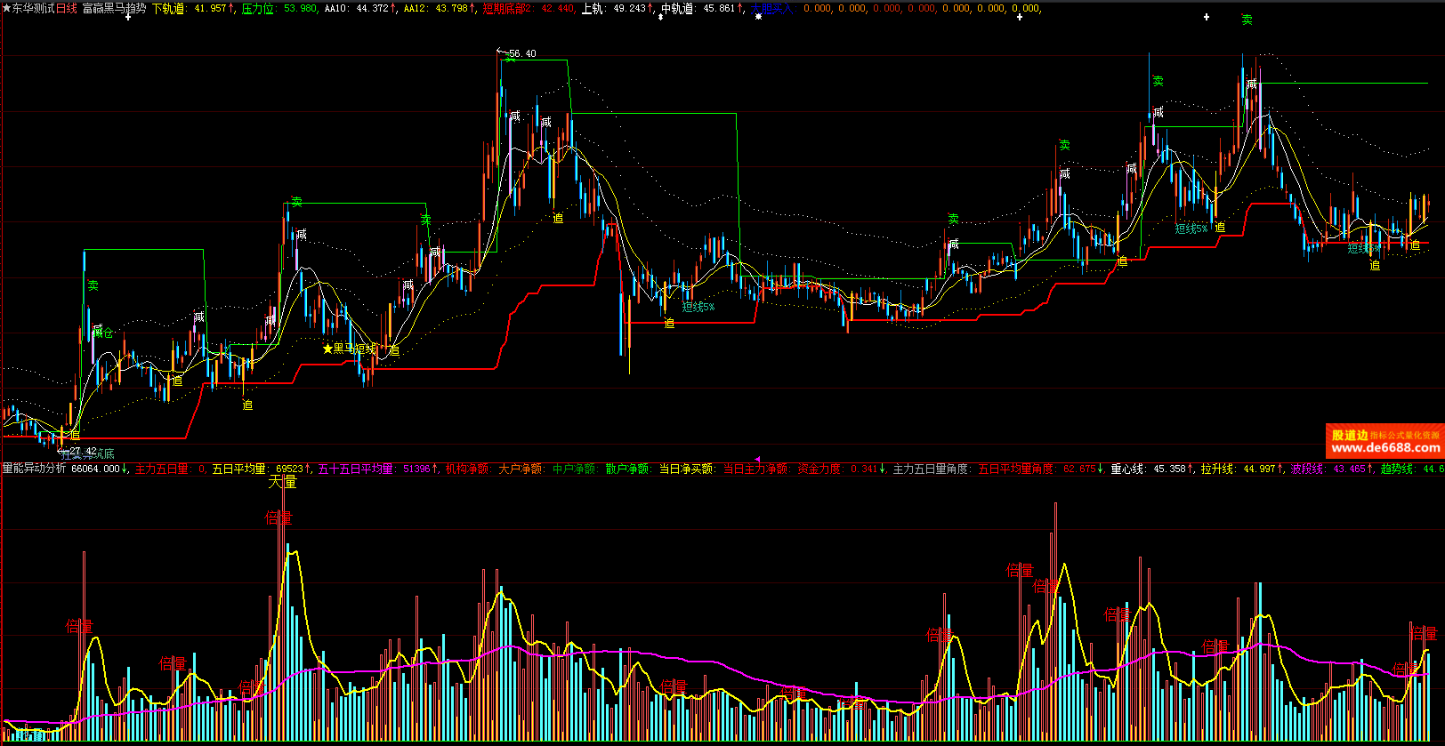This screenshot has height=746, width=1445.
Task: Click the 五日平均量 label in volume panel
Action: (238, 469)
